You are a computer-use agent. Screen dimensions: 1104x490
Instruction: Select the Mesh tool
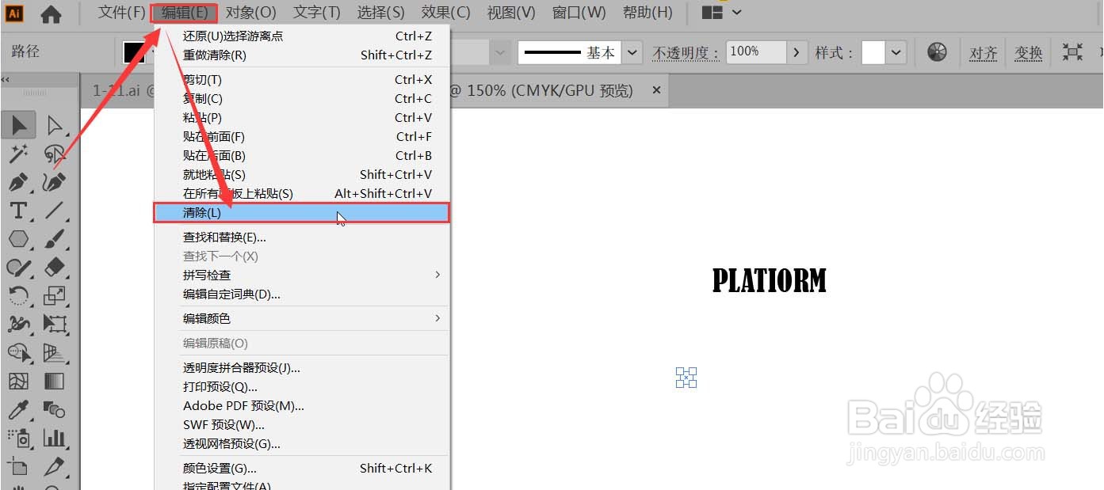[x=19, y=381]
